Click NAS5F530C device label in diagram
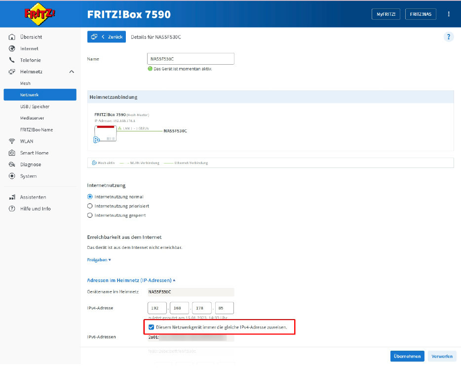The image size is (461, 369). (175, 131)
